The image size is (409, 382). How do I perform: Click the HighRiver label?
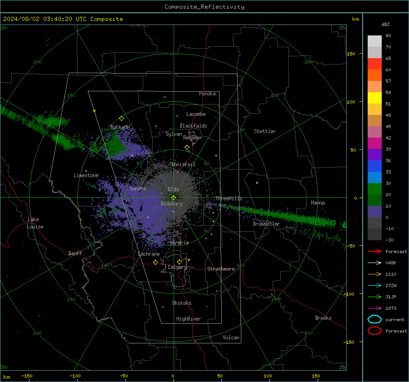189,319
